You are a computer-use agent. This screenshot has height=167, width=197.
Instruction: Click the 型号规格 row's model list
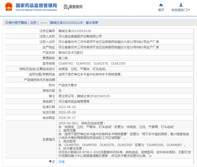pyautogui.click(x=92, y=64)
